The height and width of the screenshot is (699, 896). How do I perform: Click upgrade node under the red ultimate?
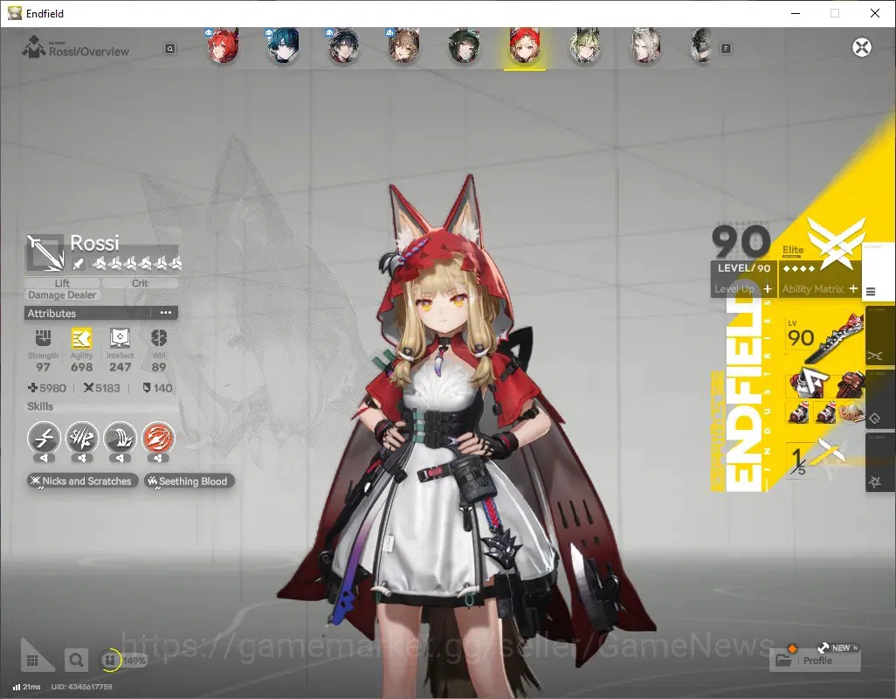tap(158, 458)
